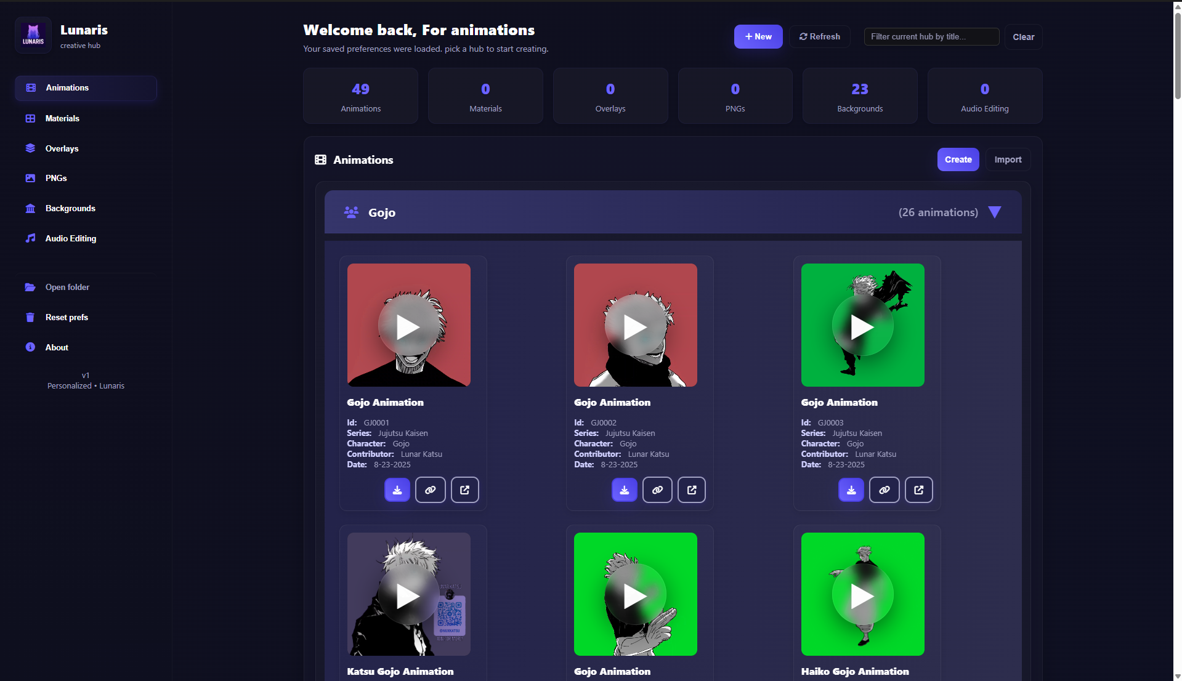Click the filter by title input field
The image size is (1182, 681).
pos(931,36)
